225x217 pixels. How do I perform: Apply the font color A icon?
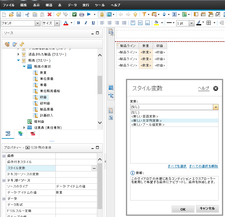[66, 23]
